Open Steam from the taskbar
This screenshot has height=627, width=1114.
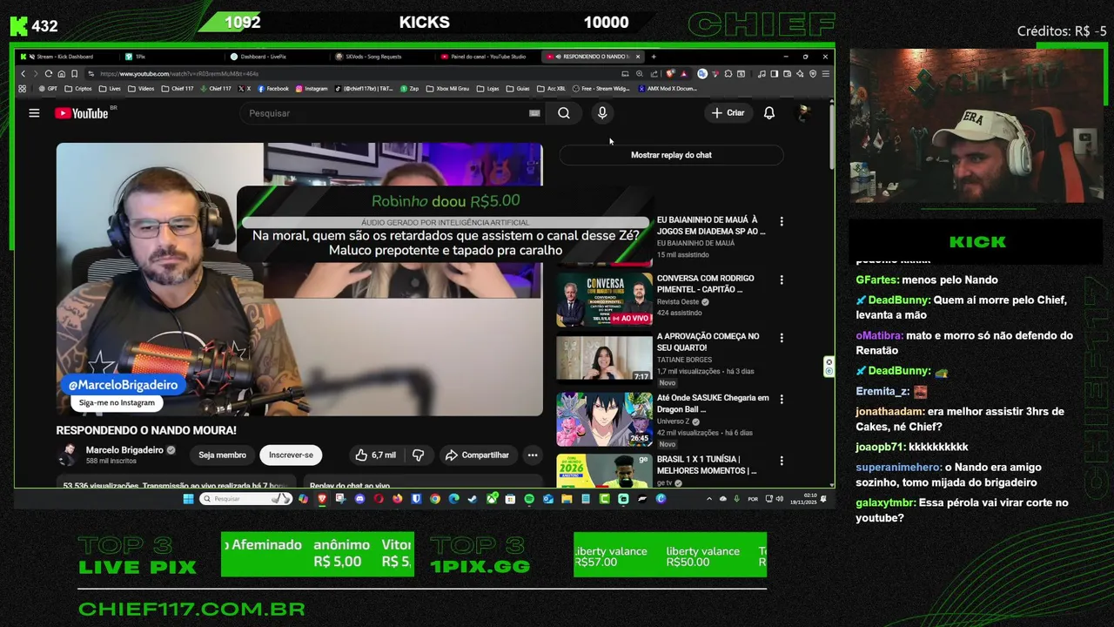[x=473, y=499]
